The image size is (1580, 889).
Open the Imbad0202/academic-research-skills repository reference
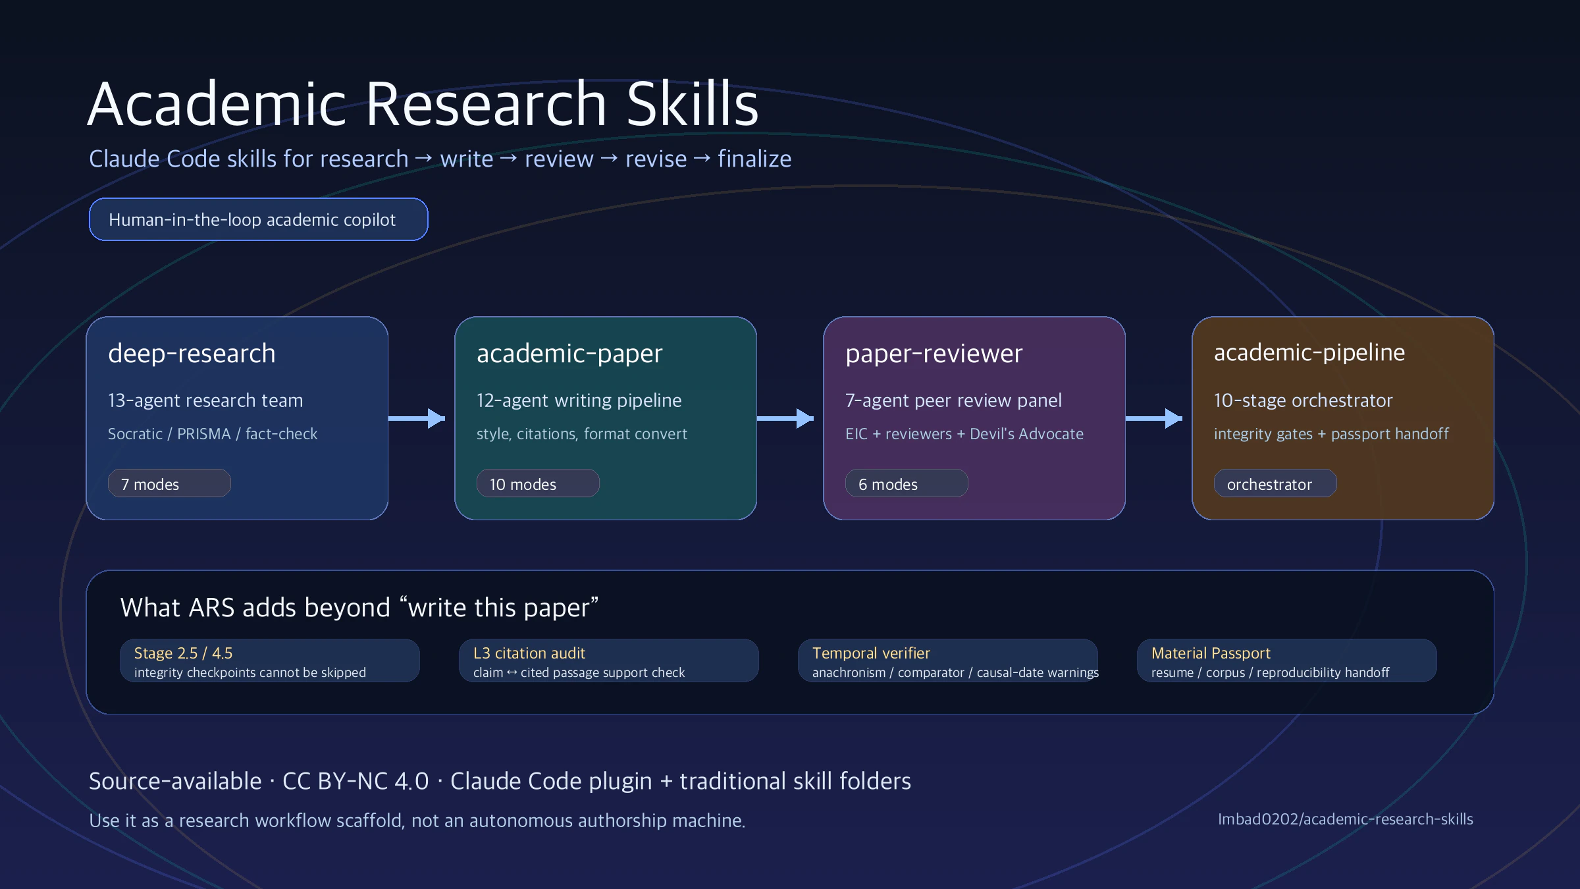coord(1346,819)
